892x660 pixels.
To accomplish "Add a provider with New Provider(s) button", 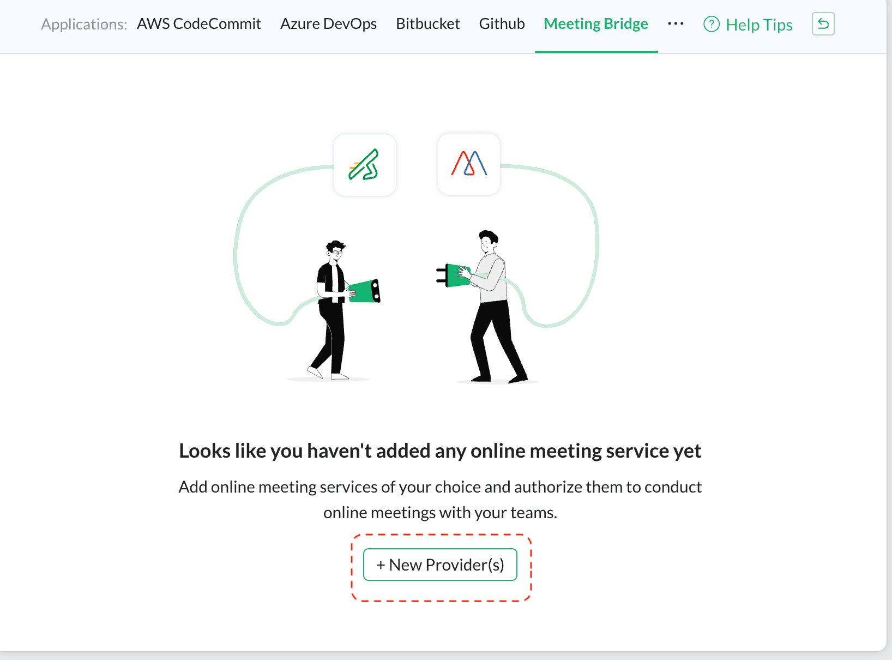I will pos(440,565).
